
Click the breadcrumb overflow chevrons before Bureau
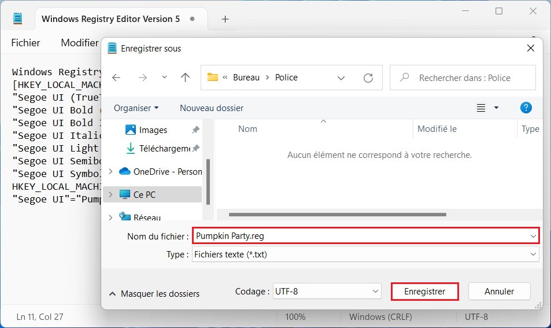click(225, 78)
